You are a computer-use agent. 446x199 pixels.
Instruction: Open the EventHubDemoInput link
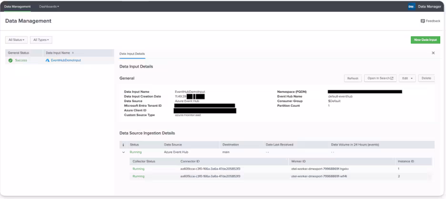tap(66, 60)
